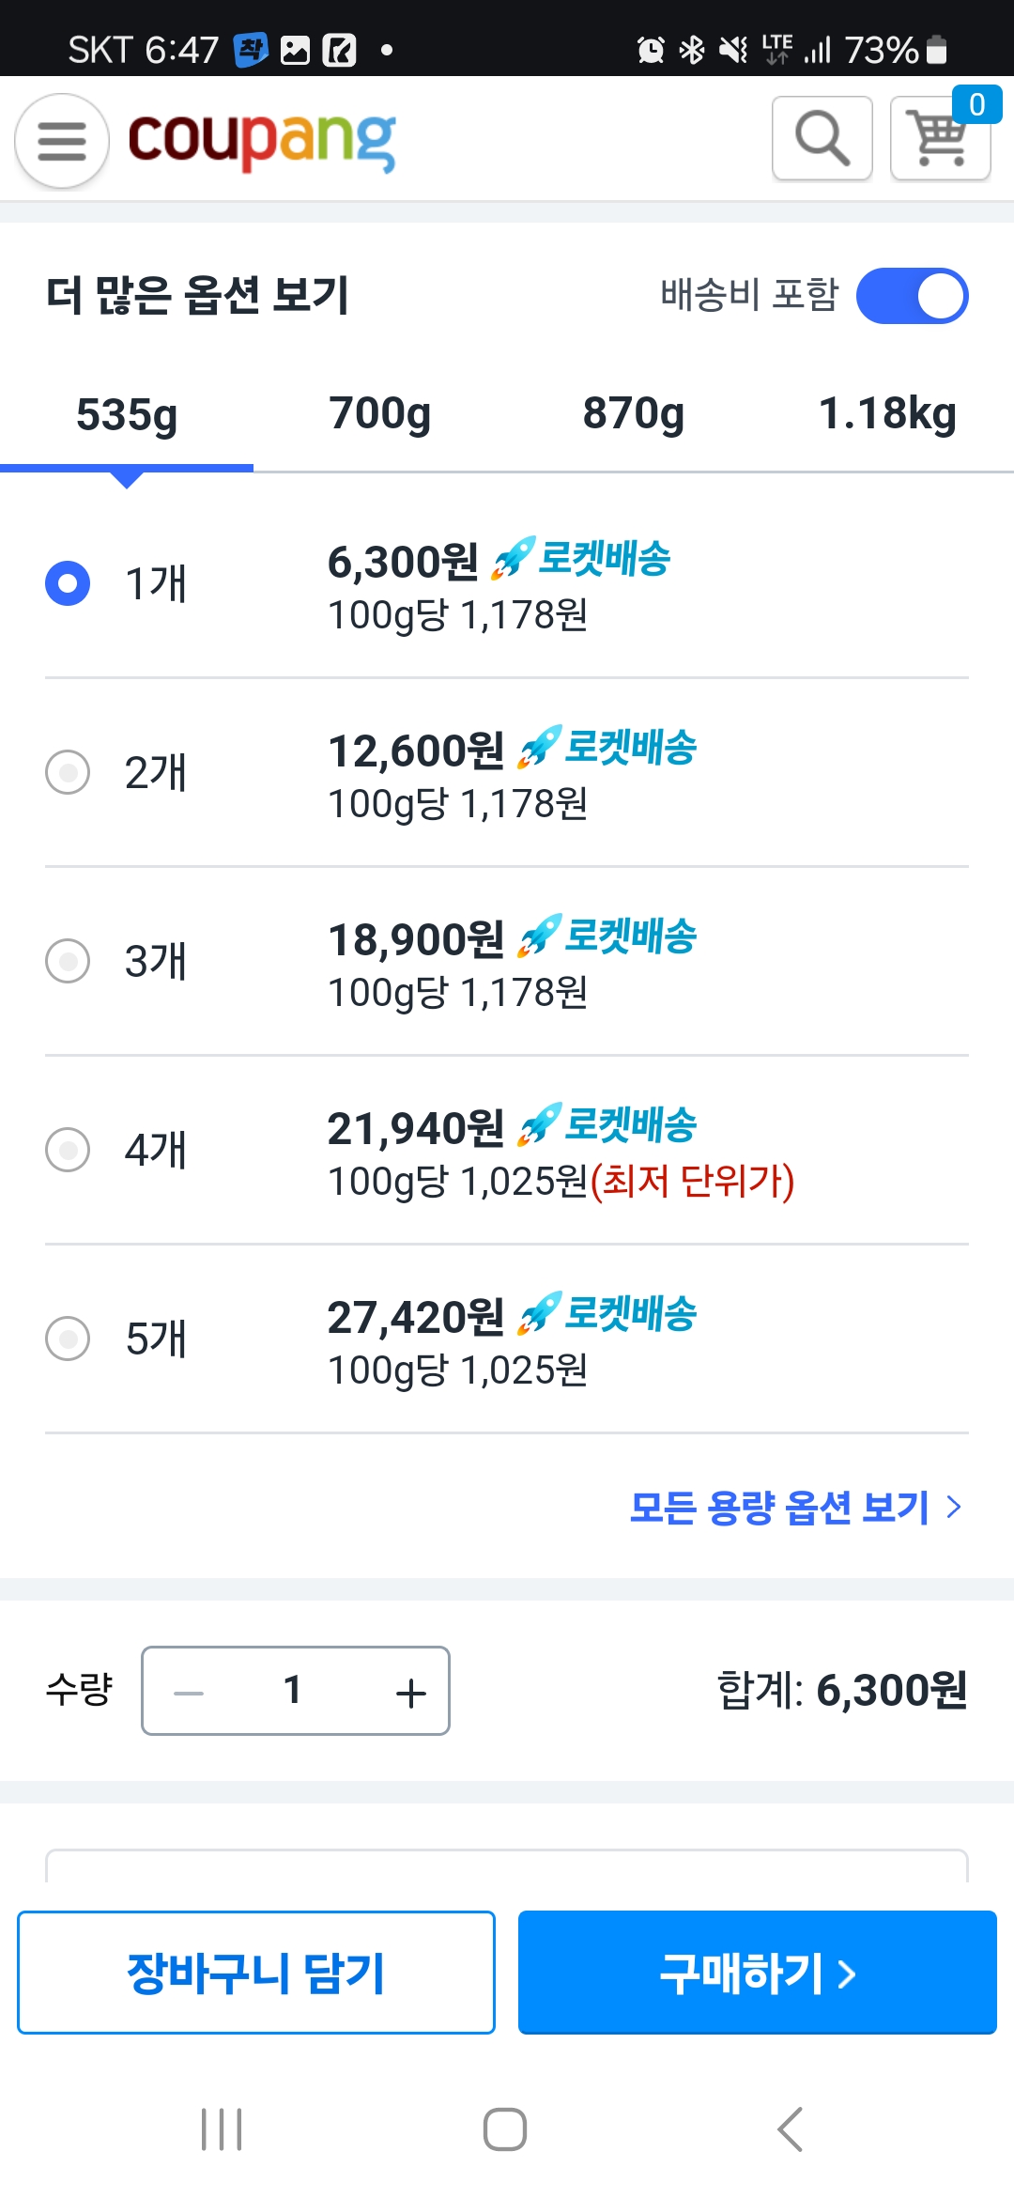The height and width of the screenshot is (2198, 1014).
Task: Decrease quantity with the minus button
Action: (189, 1693)
